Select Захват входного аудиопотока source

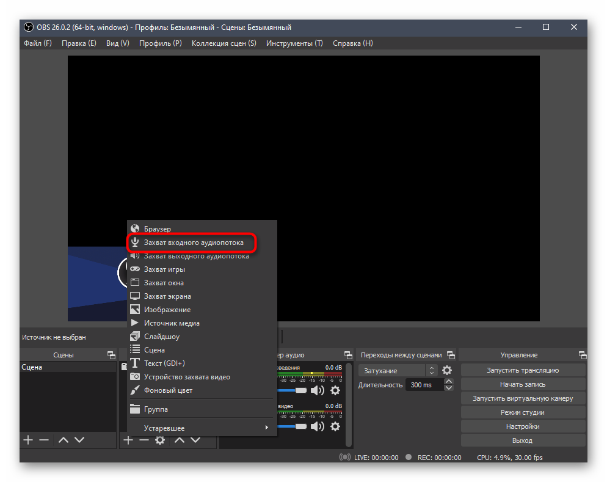(x=202, y=243)
